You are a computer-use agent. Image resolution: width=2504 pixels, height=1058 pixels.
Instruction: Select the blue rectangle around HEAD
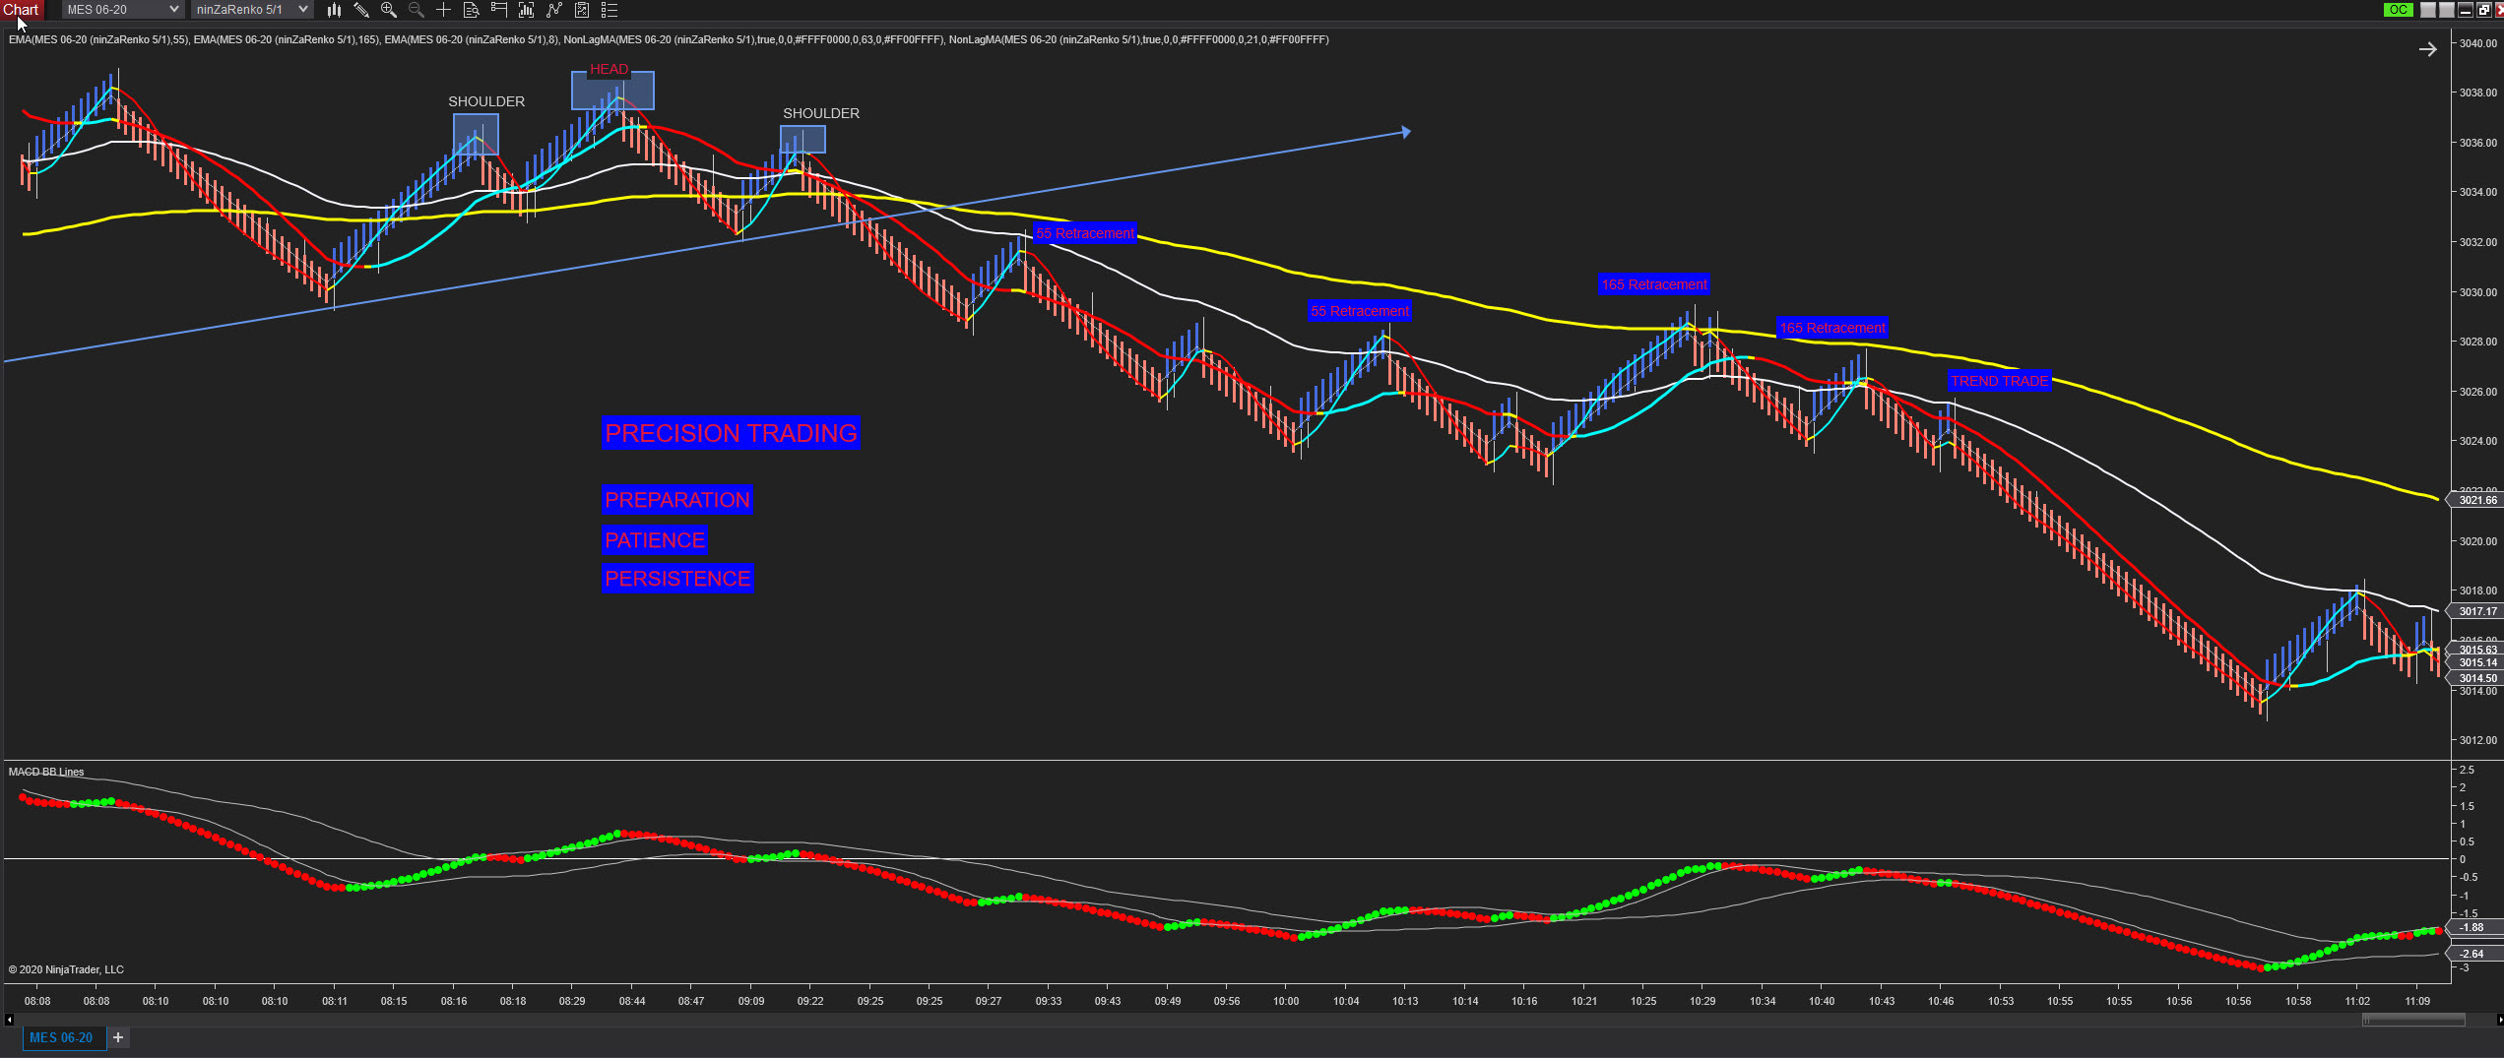click(x=612, y=91)
